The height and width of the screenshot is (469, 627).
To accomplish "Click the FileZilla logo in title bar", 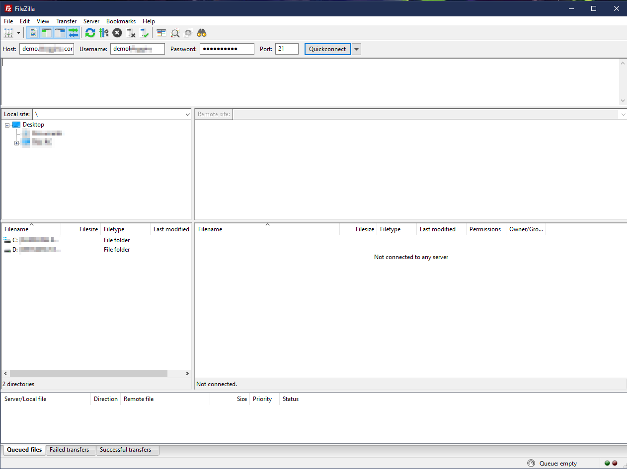I will point(8,8).
